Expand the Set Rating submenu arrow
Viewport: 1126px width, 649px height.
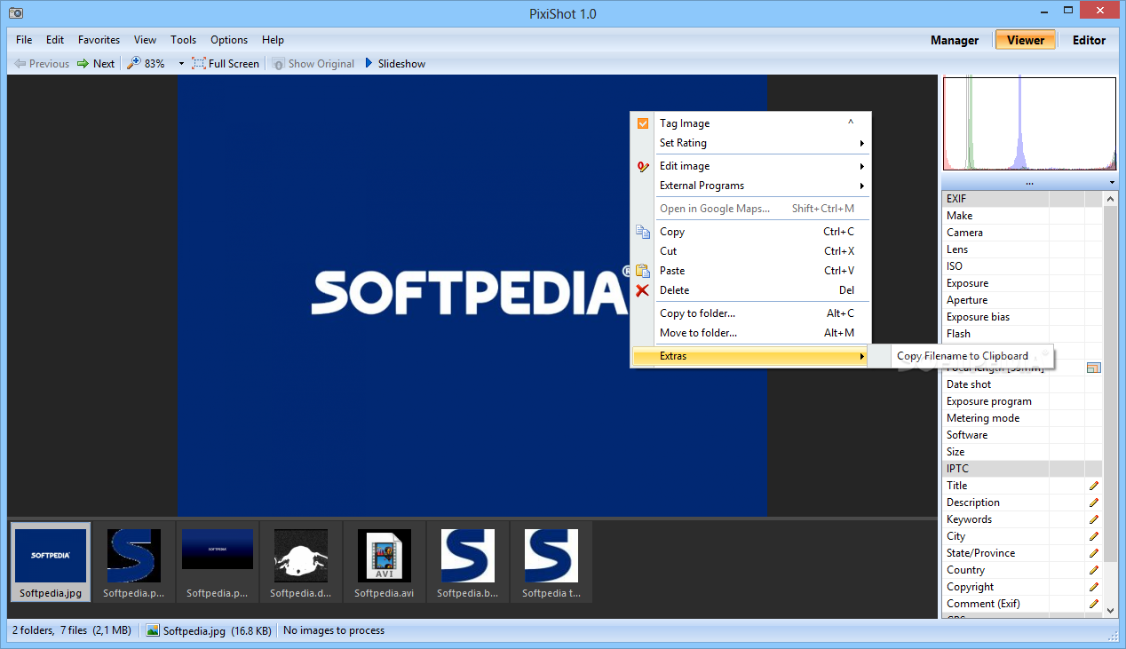[x=861, y=143]
